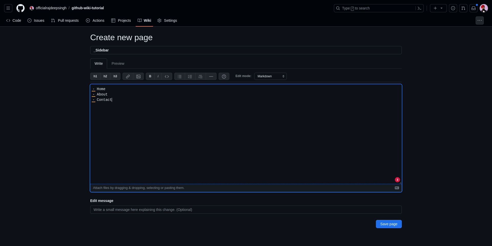Open global Issues icon in header
Image resolution: width=492 pixels, height=246 pixels.
pos(453,8)
